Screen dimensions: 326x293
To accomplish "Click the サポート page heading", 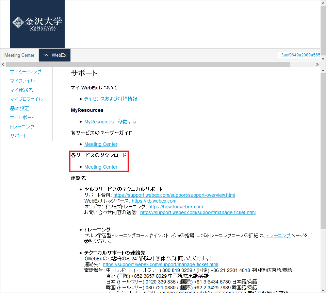I will (84, 73).
